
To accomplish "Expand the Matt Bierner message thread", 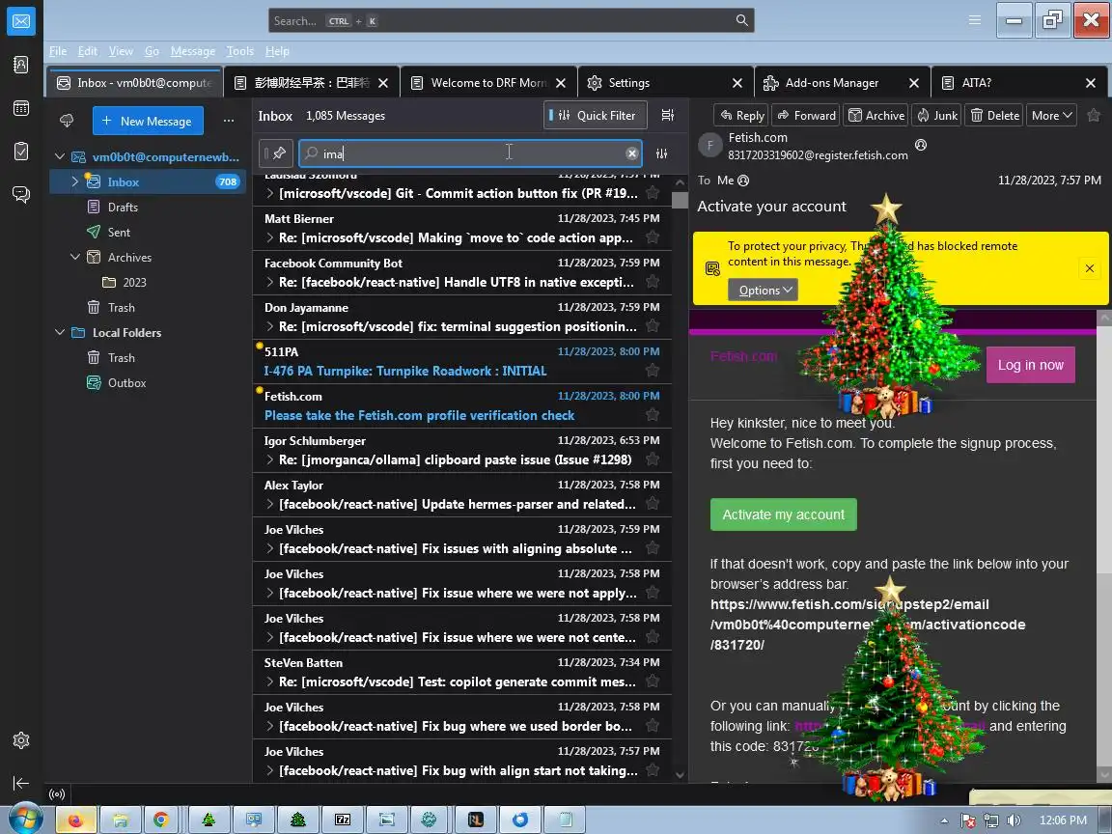I will click(x=269, y=237).
